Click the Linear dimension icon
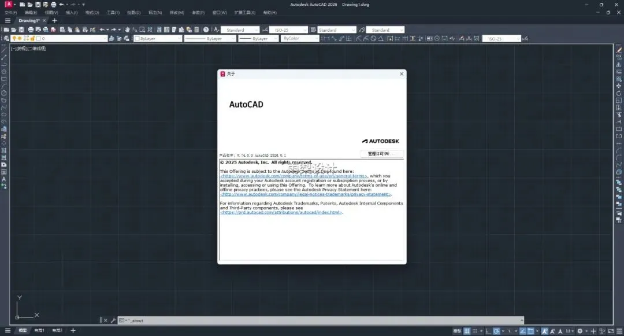This screenshot has height=336, width=624. click(x=326, y=39)
